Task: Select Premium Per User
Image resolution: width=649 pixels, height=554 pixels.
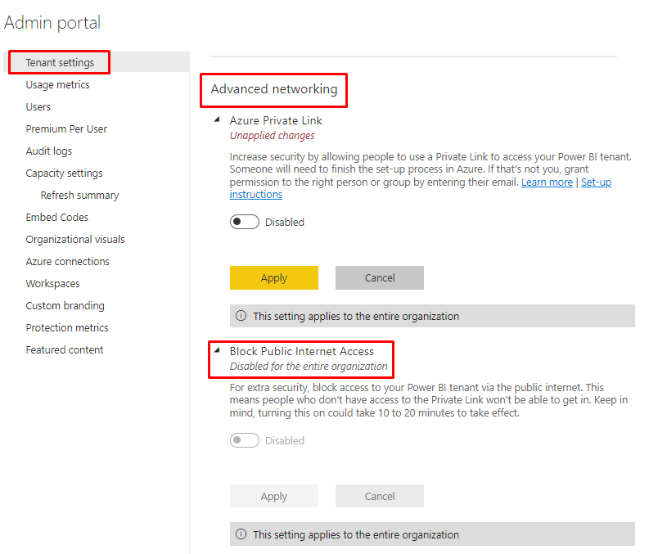Action: (66, 129)
